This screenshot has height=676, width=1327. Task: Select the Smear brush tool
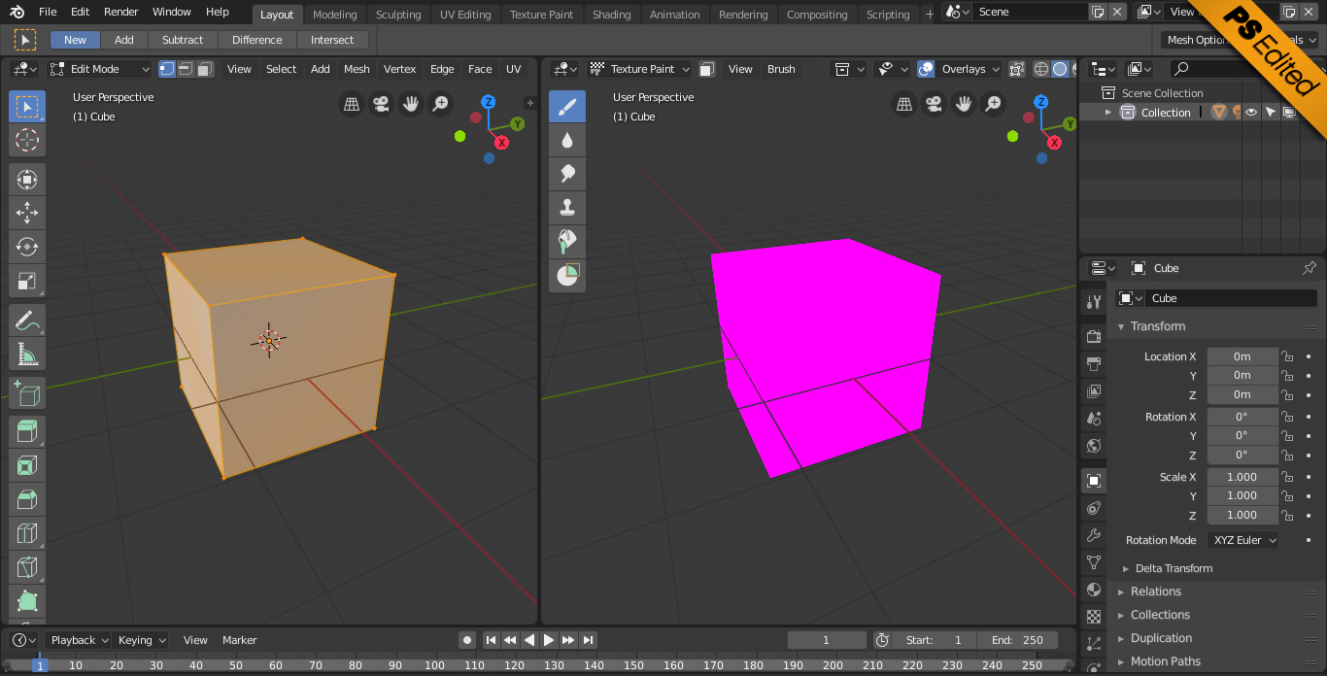568,173
